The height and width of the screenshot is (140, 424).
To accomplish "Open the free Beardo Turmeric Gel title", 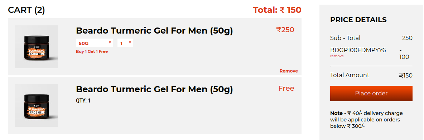I will pos(154,89).
